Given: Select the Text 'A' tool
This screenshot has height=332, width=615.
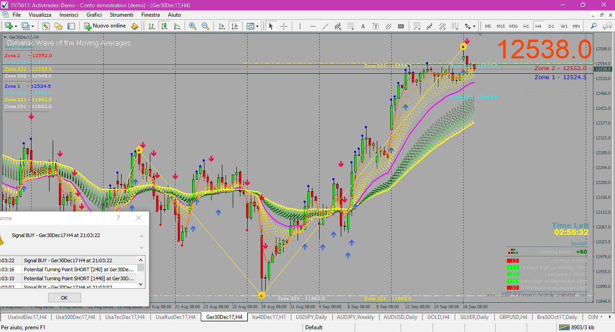Looking at the screenshot, I should coord(363,26).
